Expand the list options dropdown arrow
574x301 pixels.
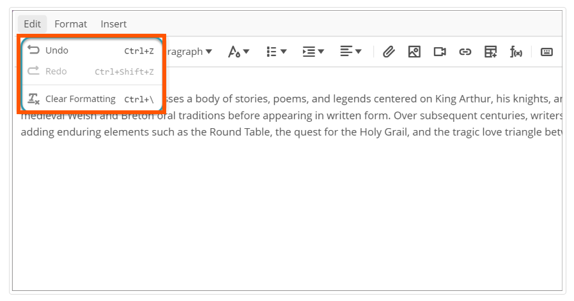(283, 52)
